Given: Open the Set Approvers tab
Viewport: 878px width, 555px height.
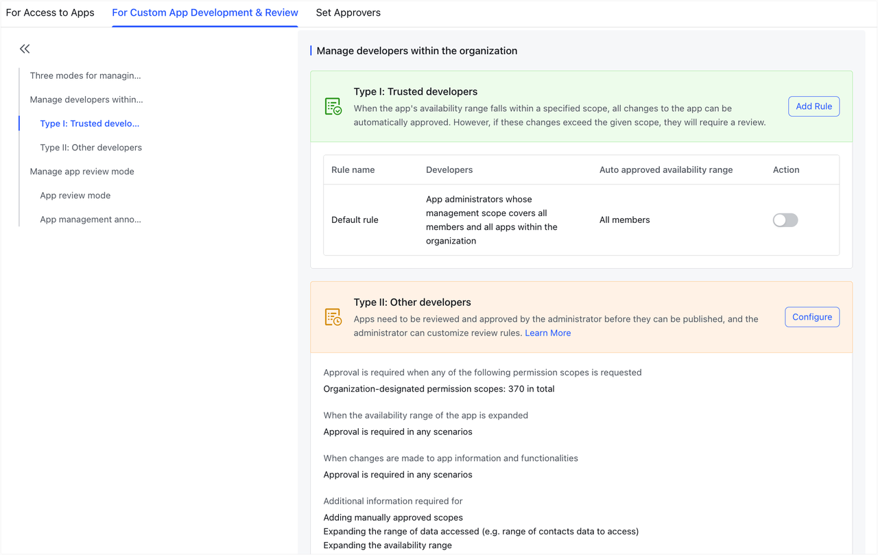Looking at the screenshot, I should 348,12.
